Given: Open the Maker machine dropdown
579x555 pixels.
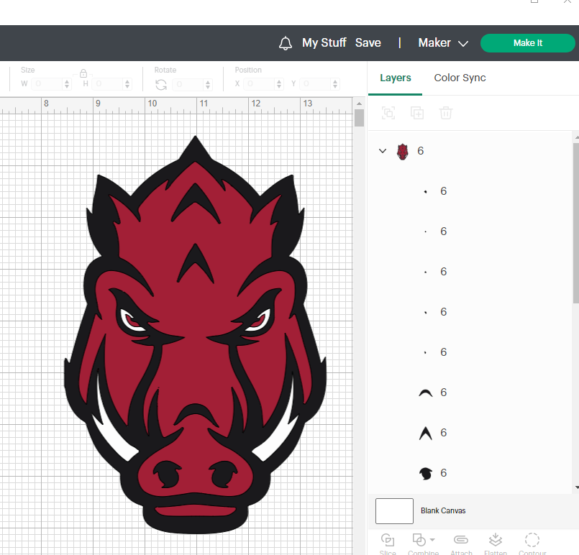Looking at the screenshot, I should pyautogui.click(x=443, y=43).
